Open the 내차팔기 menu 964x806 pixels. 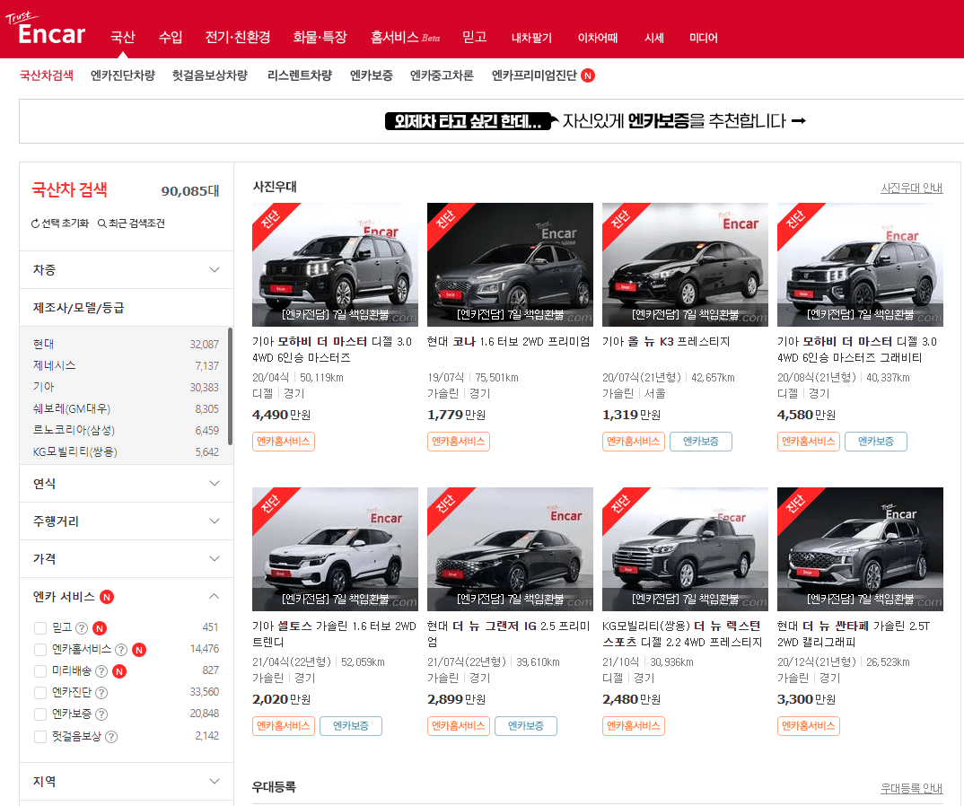[x=531, y=38]
